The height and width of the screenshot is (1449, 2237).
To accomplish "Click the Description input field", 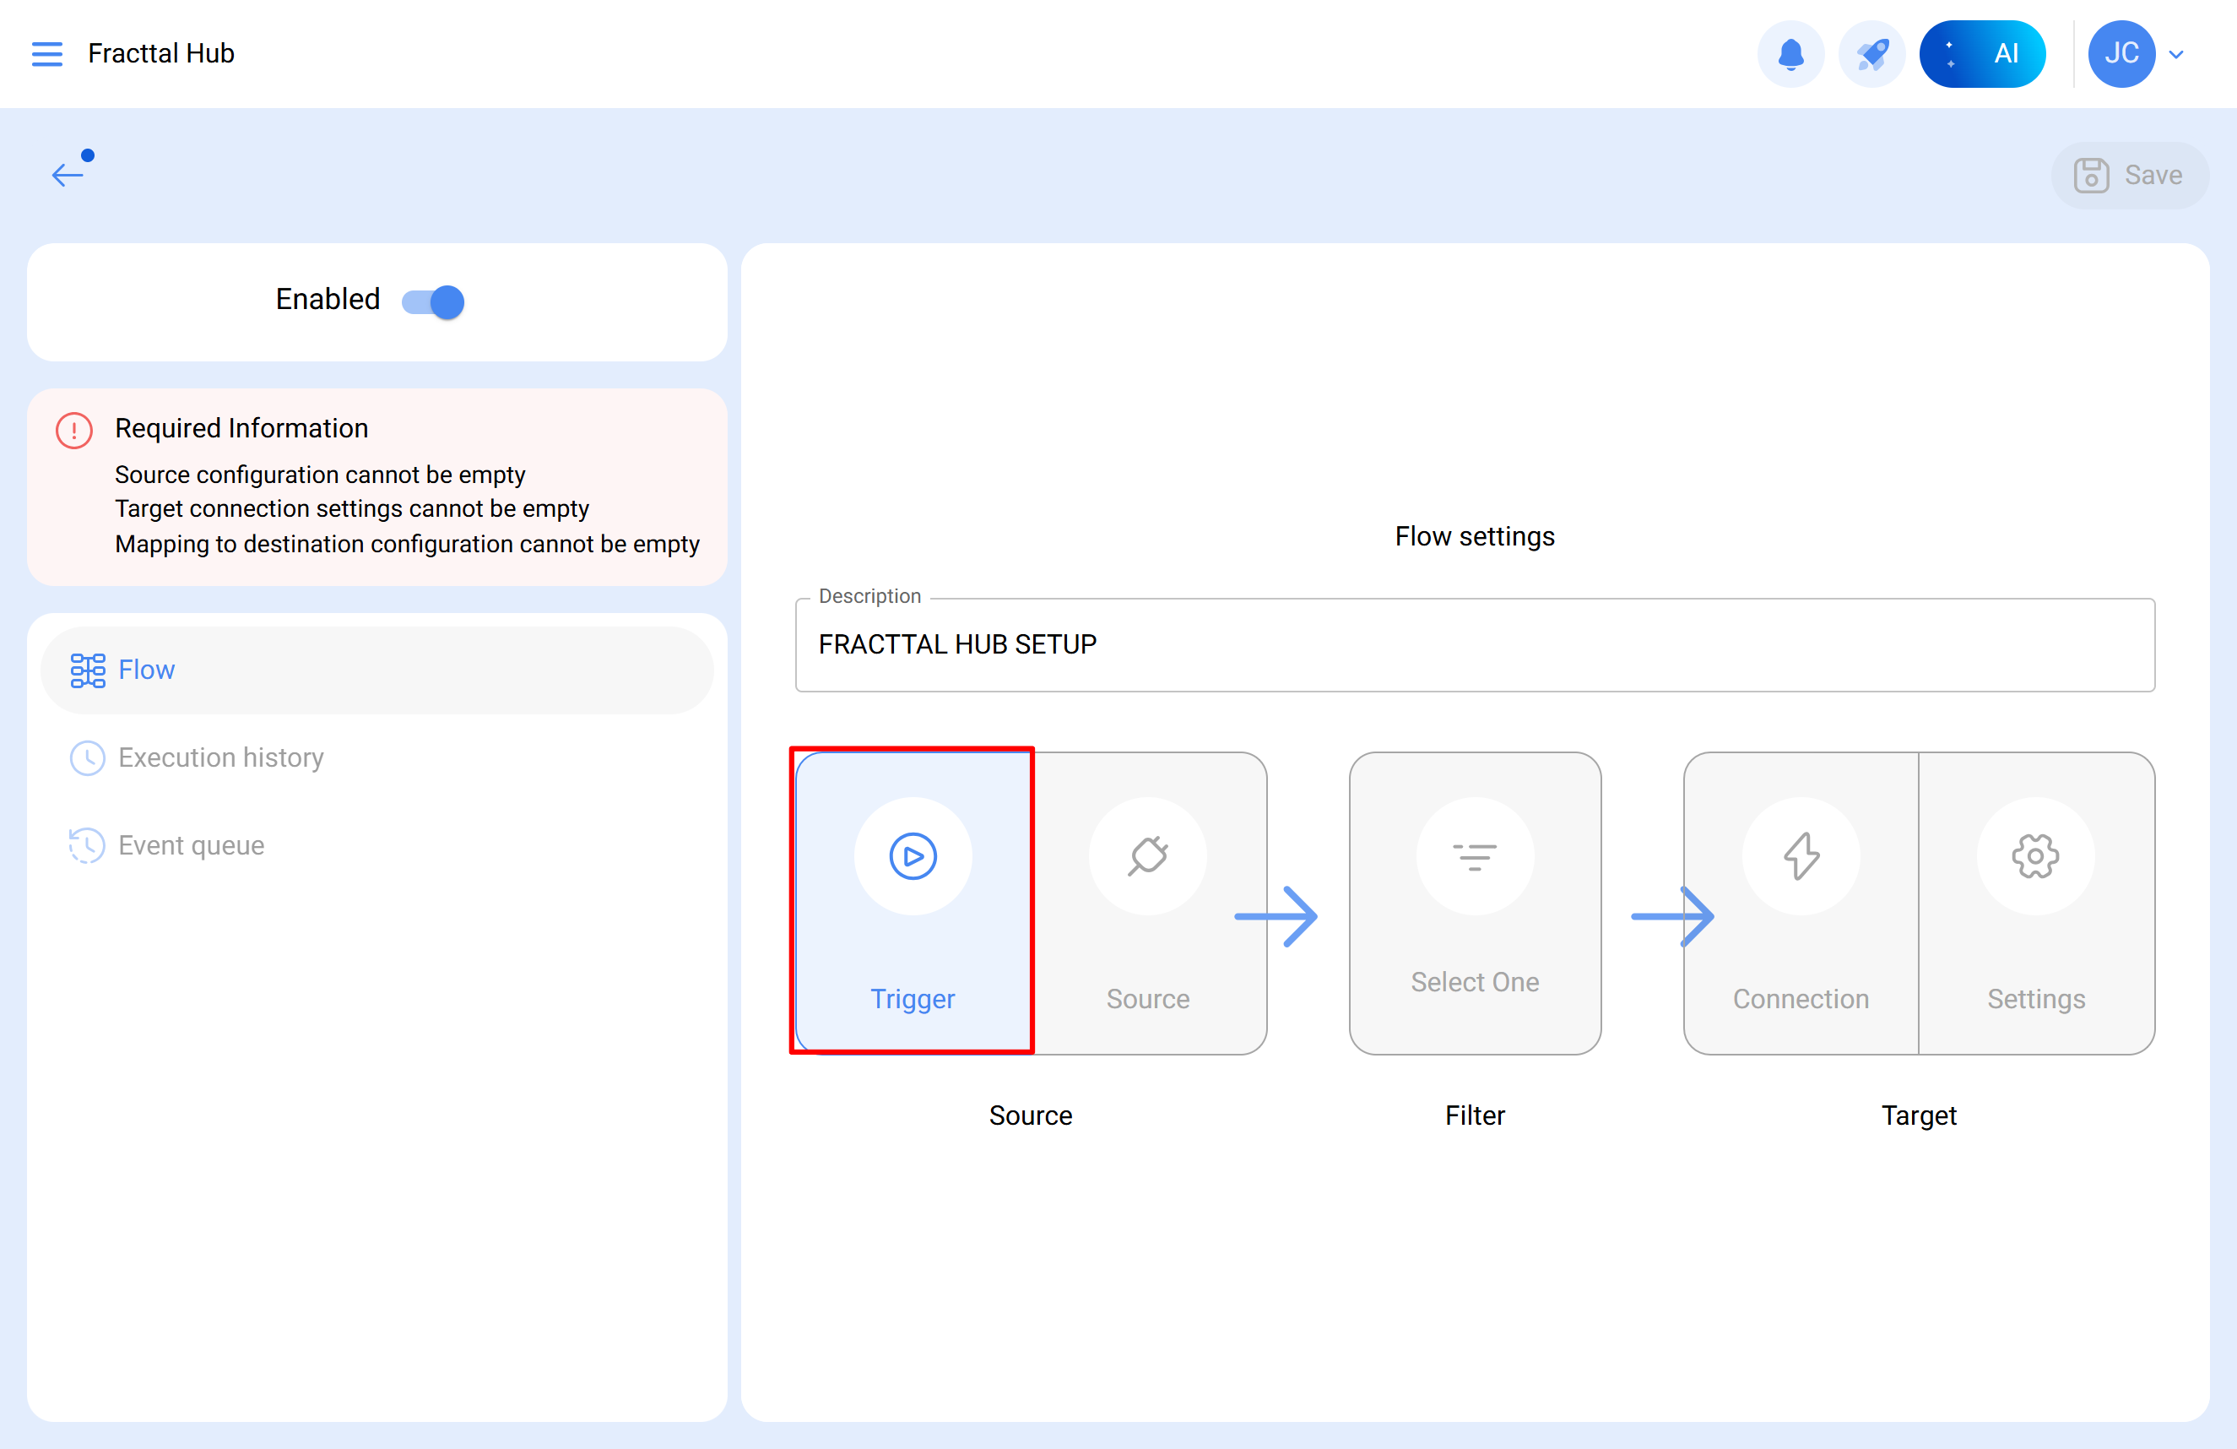I will pos(1474,645).
